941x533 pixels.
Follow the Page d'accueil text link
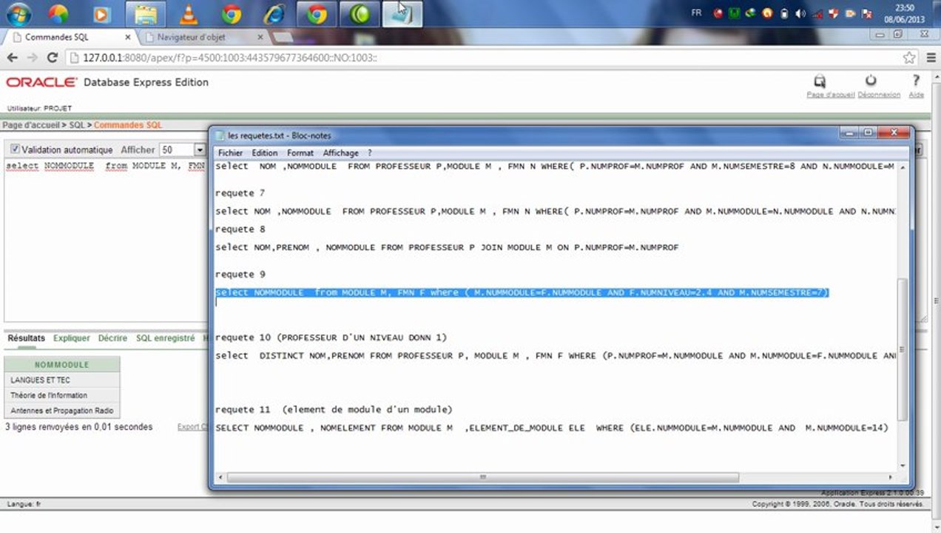(831, 95)
